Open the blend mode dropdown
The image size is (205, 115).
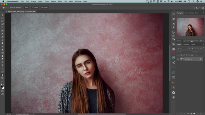(x=184, y=52)
